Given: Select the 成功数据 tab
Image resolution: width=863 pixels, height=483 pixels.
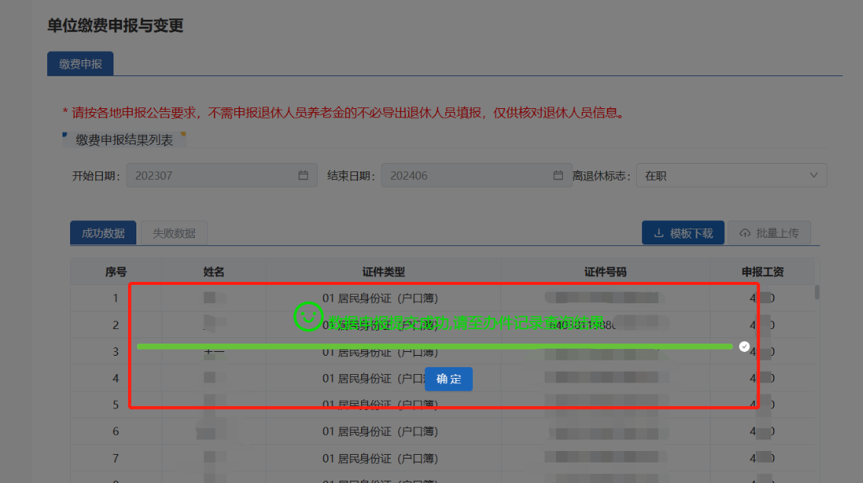Looking at the screenshot, I should point(103,233).
